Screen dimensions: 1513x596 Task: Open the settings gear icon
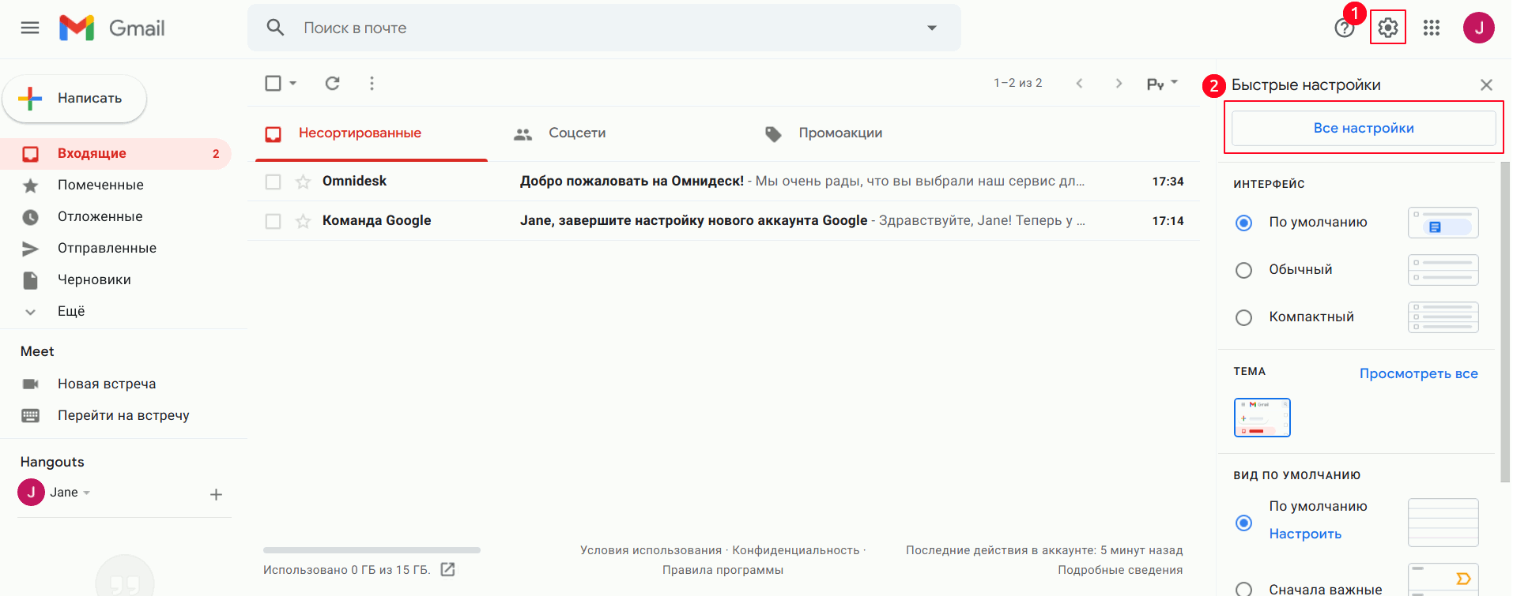coord(1388,28)
